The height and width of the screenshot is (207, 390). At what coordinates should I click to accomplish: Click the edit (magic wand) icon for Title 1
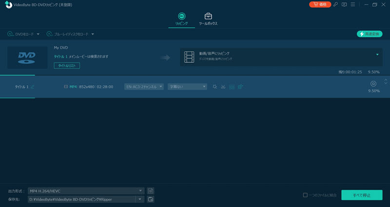coord(214,87)
